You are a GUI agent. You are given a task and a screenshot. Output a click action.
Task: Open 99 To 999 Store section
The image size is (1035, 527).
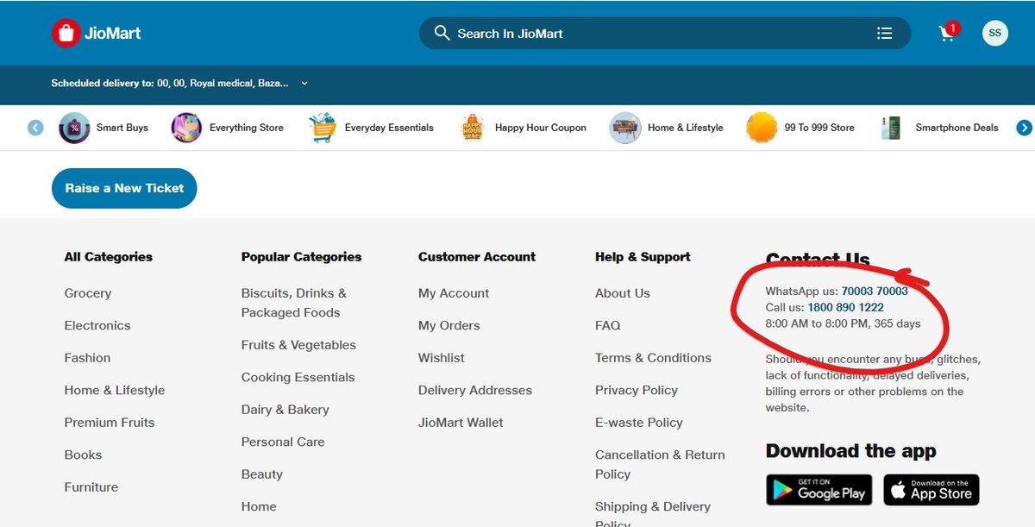pos(819,128)
